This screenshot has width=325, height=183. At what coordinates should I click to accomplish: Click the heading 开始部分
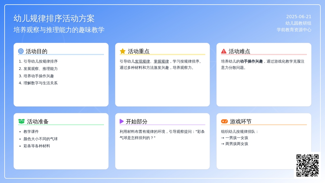point(137,121)
